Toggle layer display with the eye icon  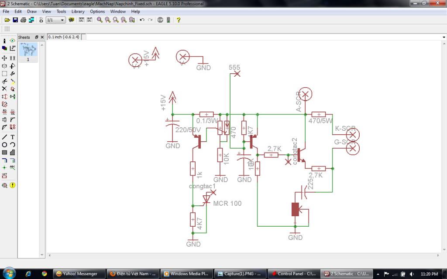tap(13, 41)
